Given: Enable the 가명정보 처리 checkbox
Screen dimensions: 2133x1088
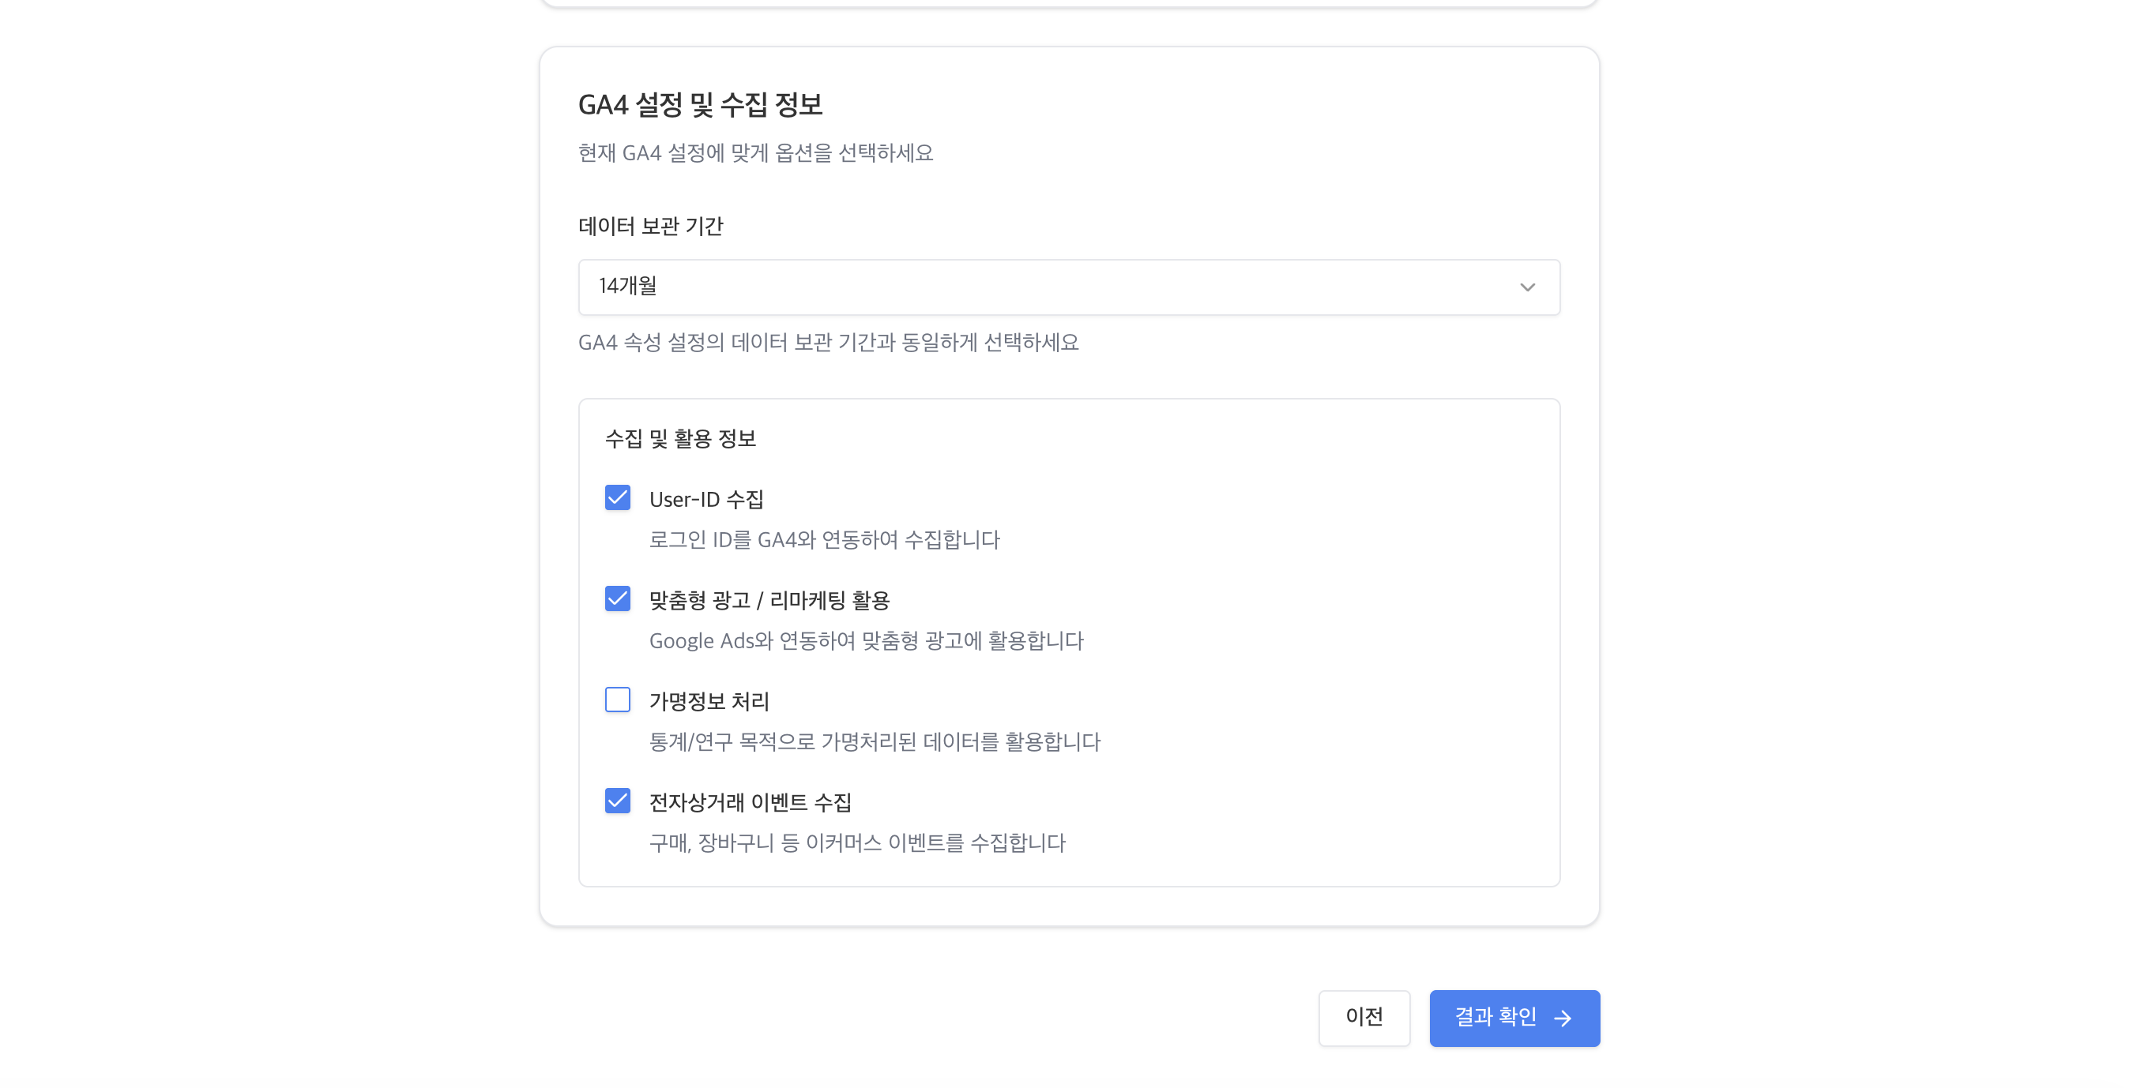Looking at the screenshot, I should point(618,700).
